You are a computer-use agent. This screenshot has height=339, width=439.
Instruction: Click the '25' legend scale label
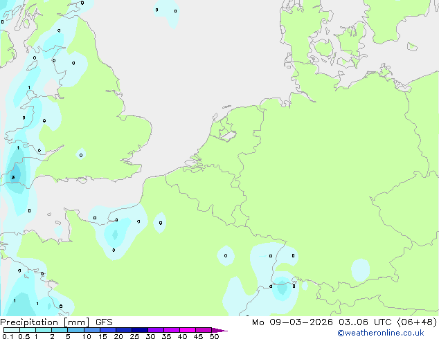tap(134, 336)
